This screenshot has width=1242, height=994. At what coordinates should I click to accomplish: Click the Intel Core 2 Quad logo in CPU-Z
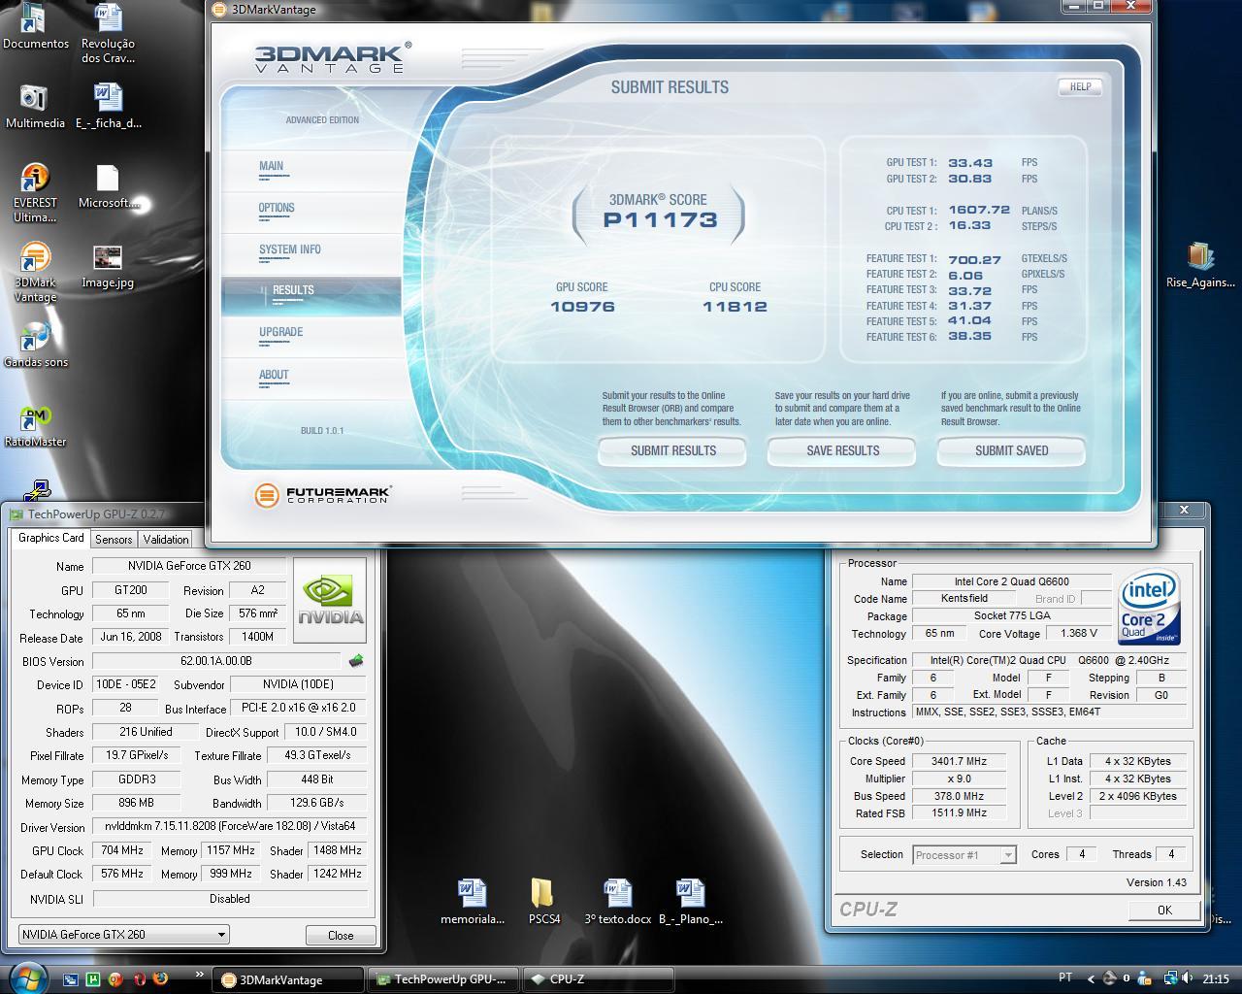1149,608
